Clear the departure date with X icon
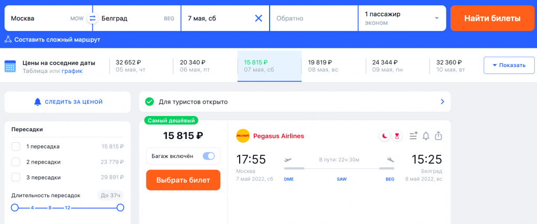Image resolution: width=537 pixels, height=224 pixels. point(259,18)
